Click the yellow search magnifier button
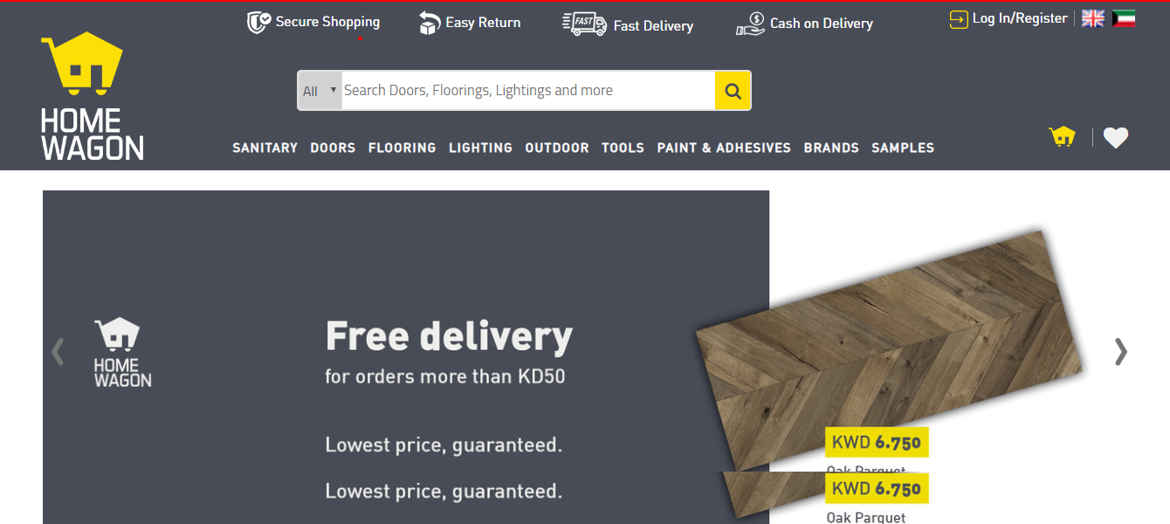This screenshot has width=1170, height=524. [x=733, y=91]
